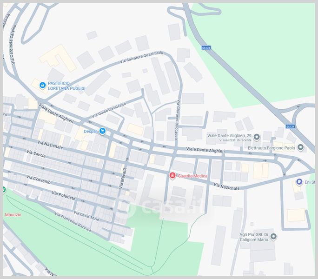
Task: Click the Via Salvatore Quasimodo street label
Action: pos(141,57)
